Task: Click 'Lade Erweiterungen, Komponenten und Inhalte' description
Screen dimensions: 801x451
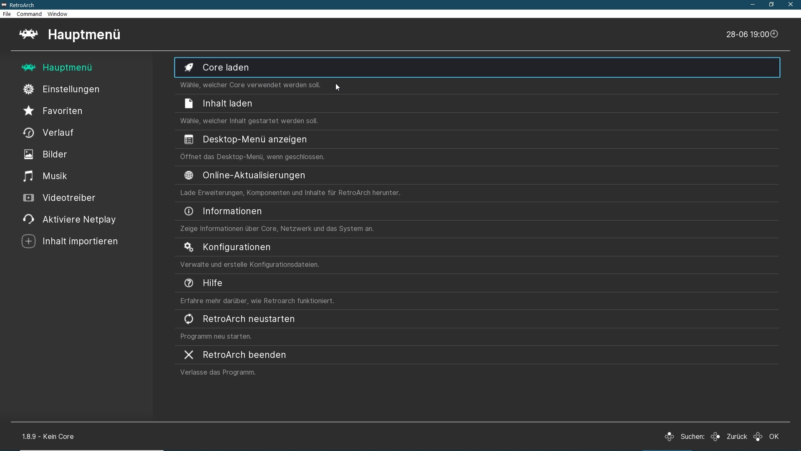Action: [290, 193]
